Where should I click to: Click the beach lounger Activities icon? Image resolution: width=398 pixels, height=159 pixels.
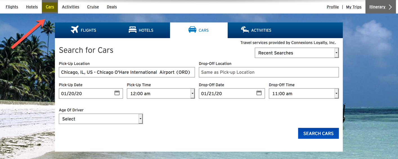[x=245, y=29]
